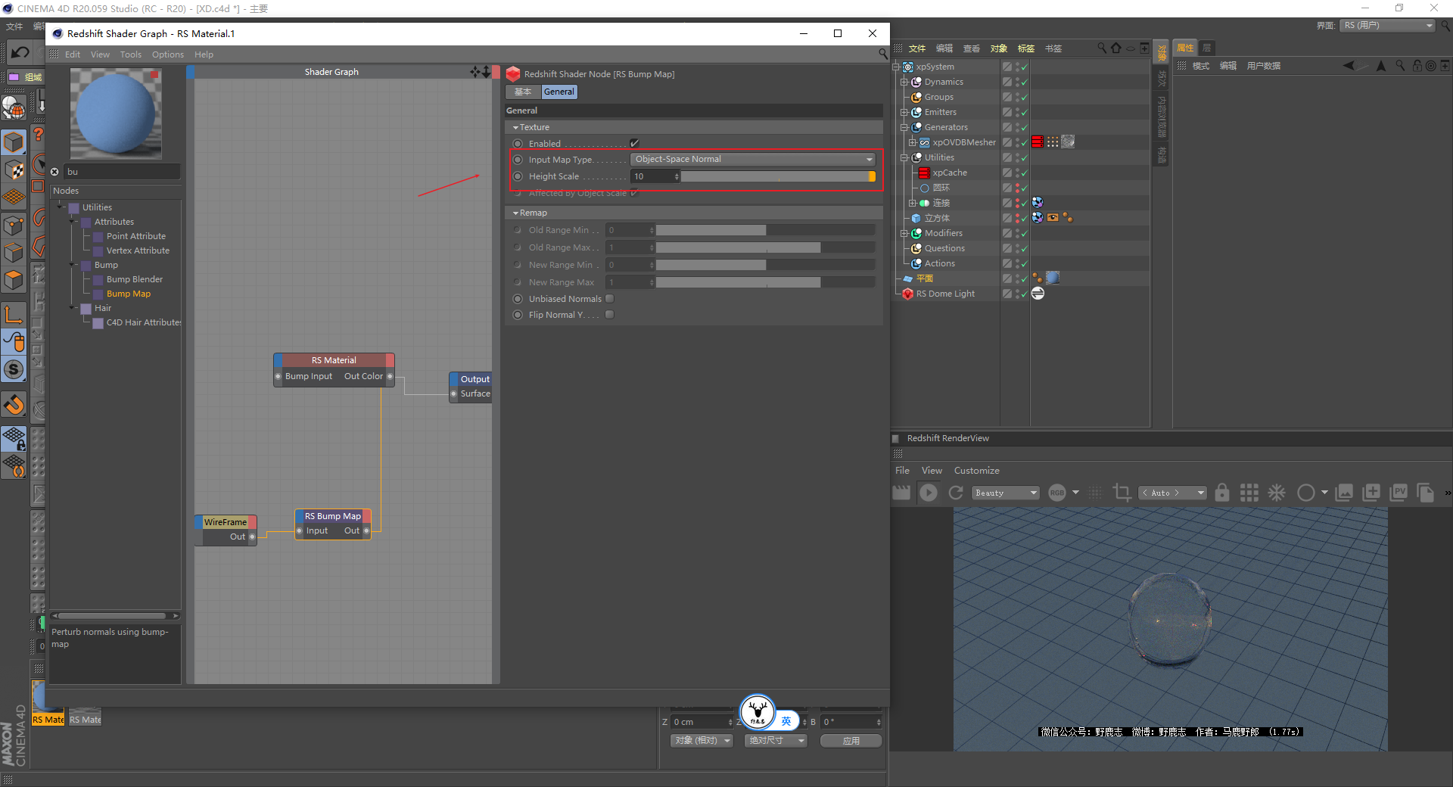Viewport: 1453px width, 787px height.
Task: Click the picture-with-plus icon in RenderView
Action: (x=1371, y=493)
